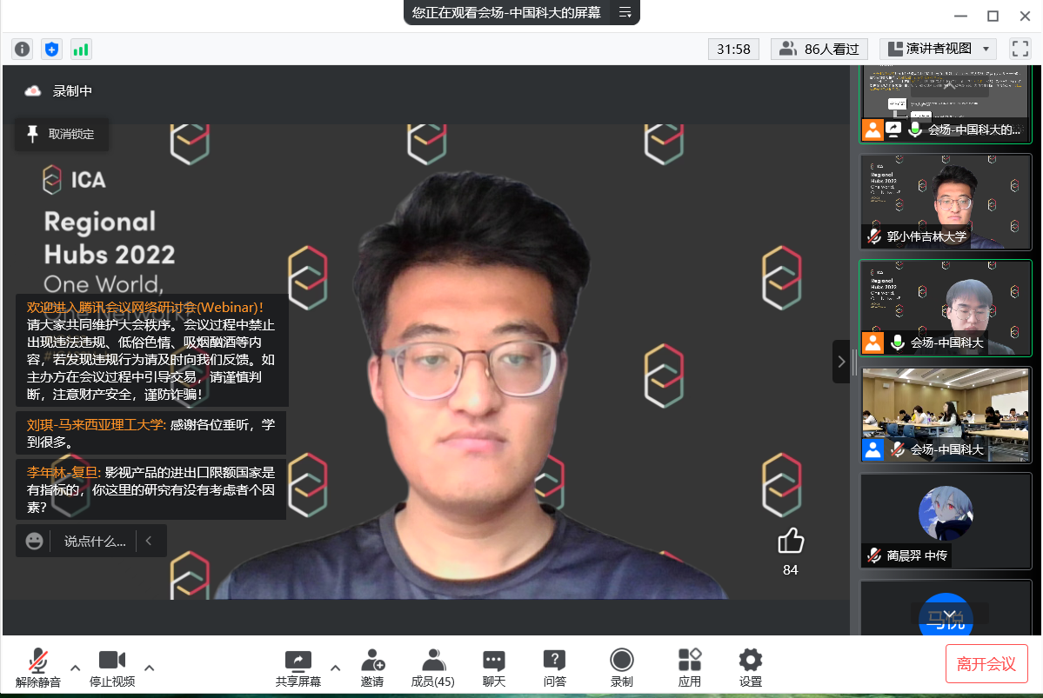Open the 聊天 chat panel
The image size is (1043, 698).
494,668
